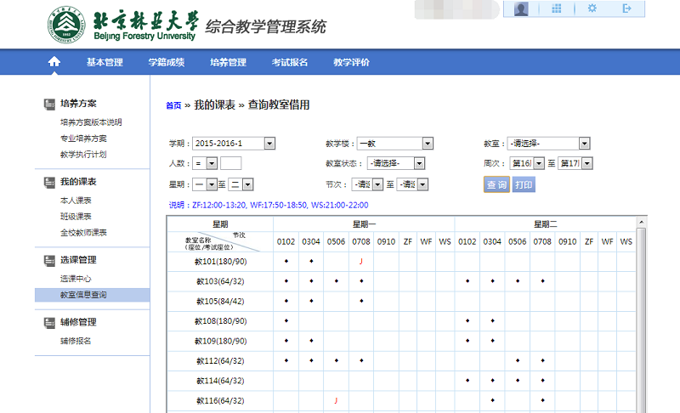Image resolution: width=680 pixels, height=413 pixels.
Task: Open 本人课表 in sidebar
Action: (x=76, y=201)
